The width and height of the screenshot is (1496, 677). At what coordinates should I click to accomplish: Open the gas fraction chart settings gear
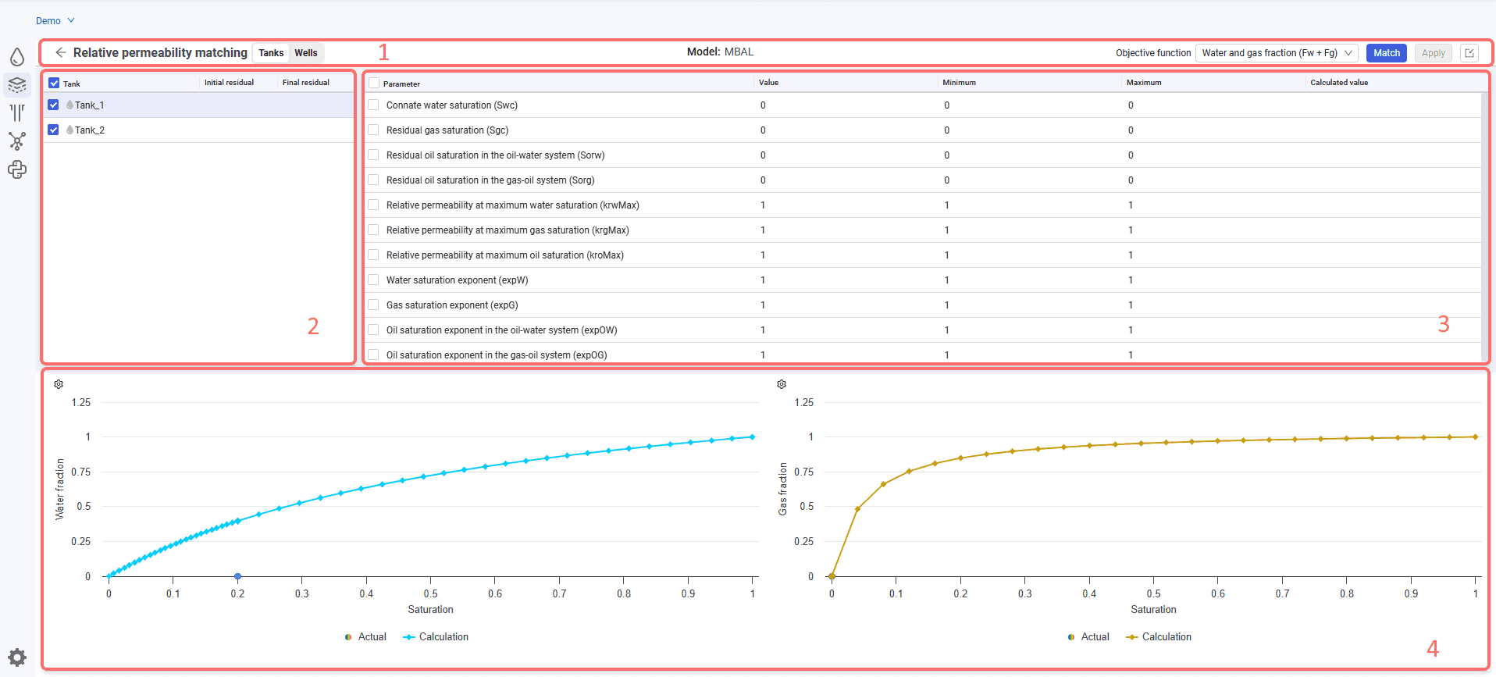point(782,384)
